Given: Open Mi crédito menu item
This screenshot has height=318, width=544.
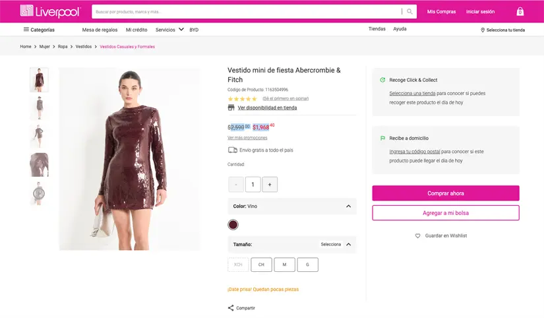Looking at the screenshot, I should point(136,30).
